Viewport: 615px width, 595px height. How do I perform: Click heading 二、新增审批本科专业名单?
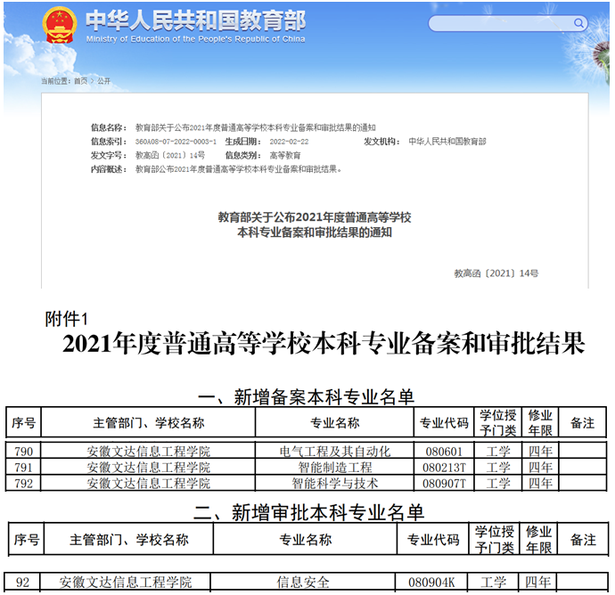point(308,512)
